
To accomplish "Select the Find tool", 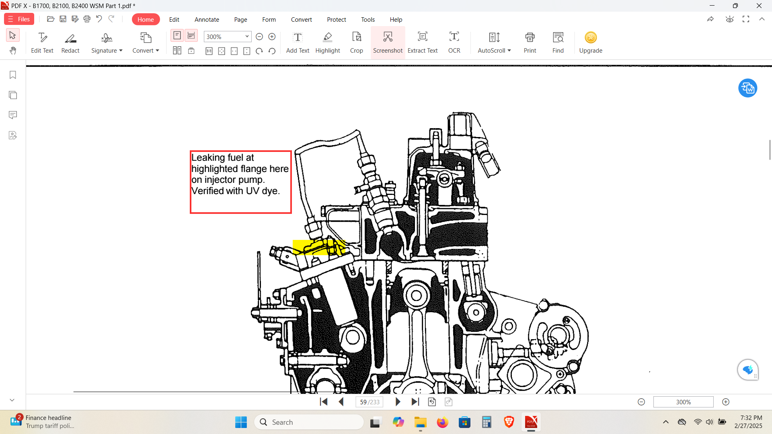I will click(x=558, y=42).
